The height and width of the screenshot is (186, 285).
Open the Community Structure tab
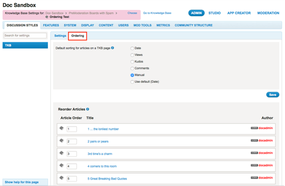tap(193, 25)
